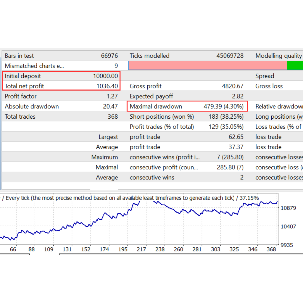Screen dimensions: 303x303
Task: Click the Profit trades value 129 (35.05%)
Action: point(226,127)
